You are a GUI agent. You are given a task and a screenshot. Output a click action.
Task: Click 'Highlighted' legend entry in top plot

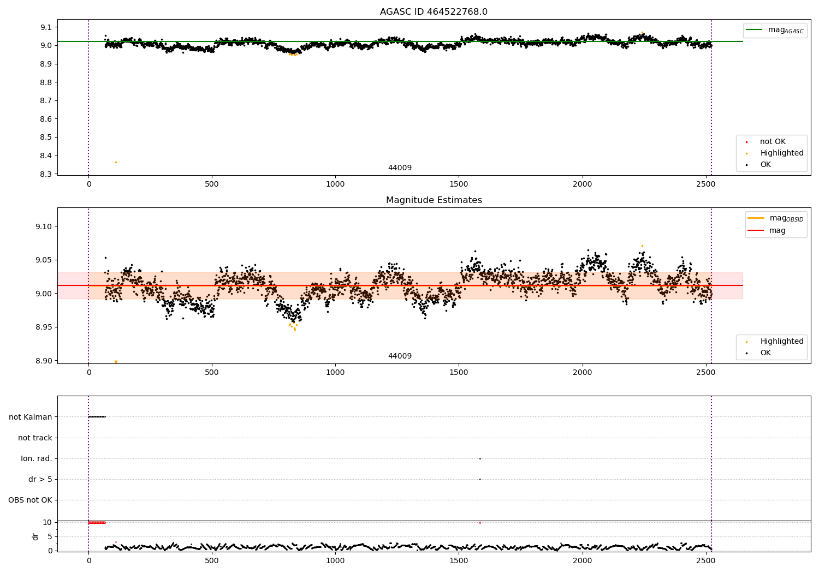[782, 153]
